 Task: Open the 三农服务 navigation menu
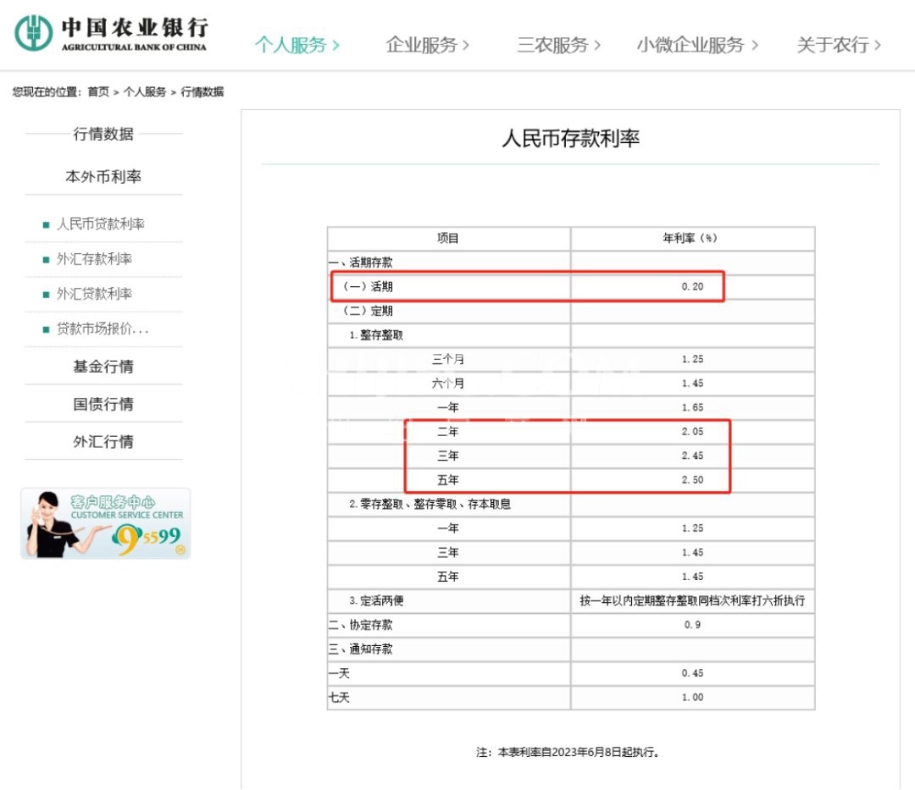click(x=558, y=45)
